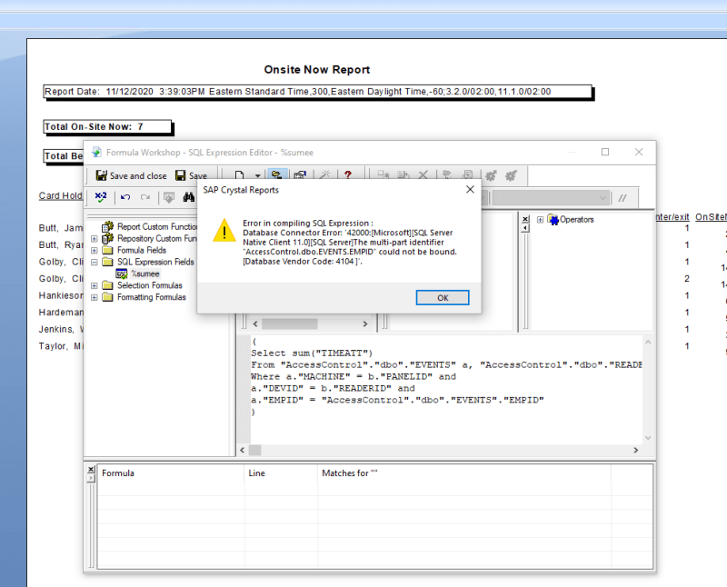Click the SQL editor scroll-down arrow
This screenshot has height=587, width=727.
(648, 438)
